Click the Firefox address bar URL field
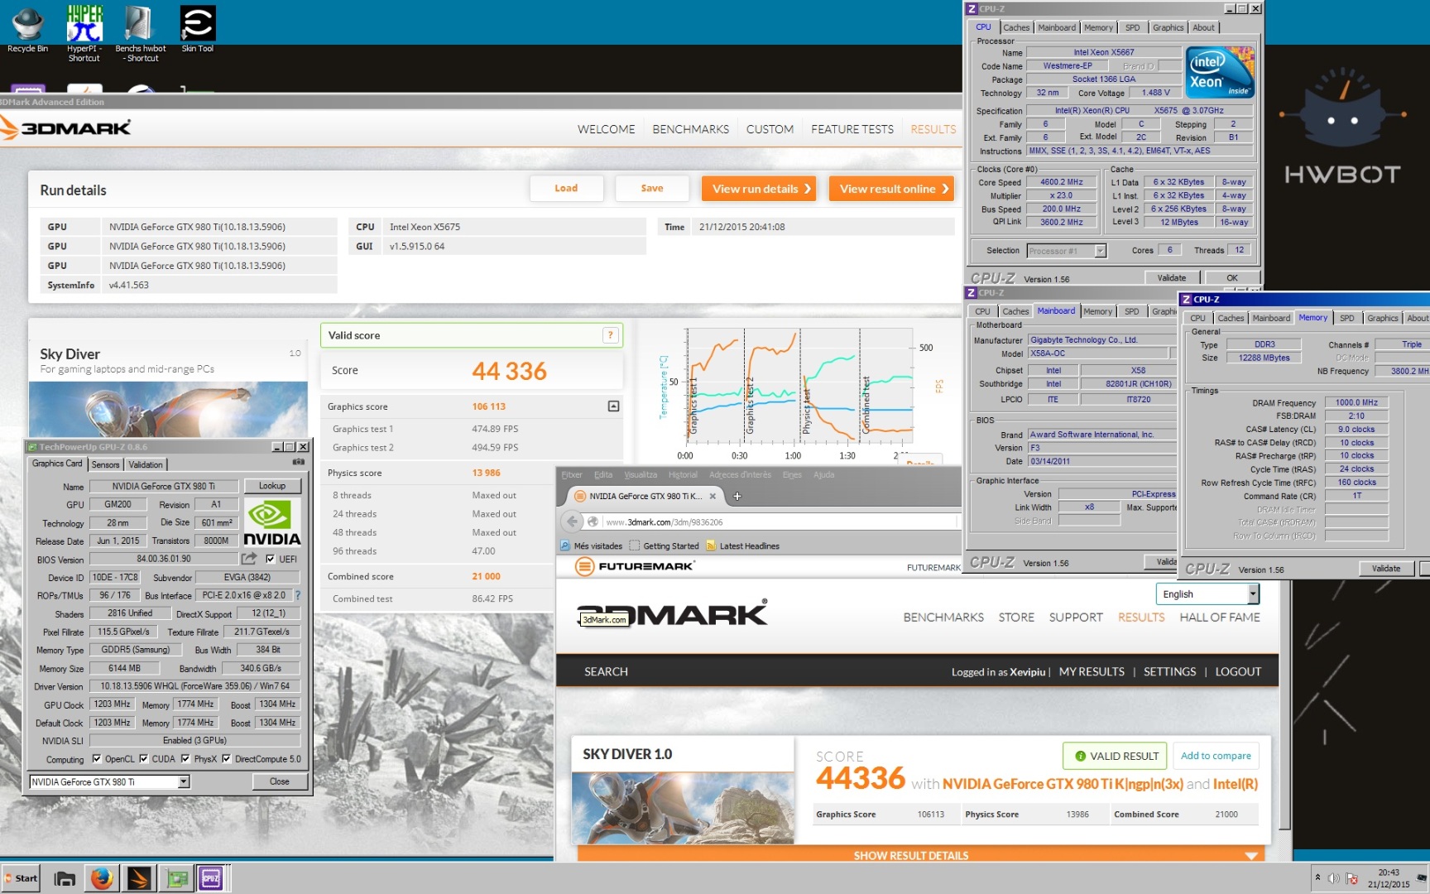1430x894 pixels. pyautogui.click(x=778, y=521)
